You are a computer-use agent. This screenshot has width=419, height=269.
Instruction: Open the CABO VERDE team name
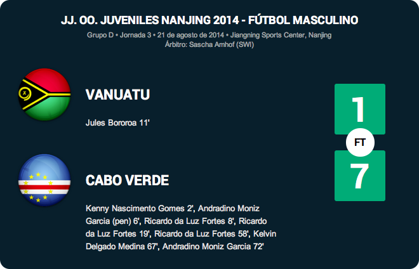click(x=127, y=180)
